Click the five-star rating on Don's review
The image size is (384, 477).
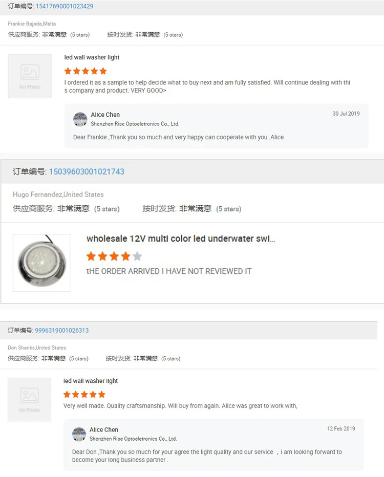(84, 395)
